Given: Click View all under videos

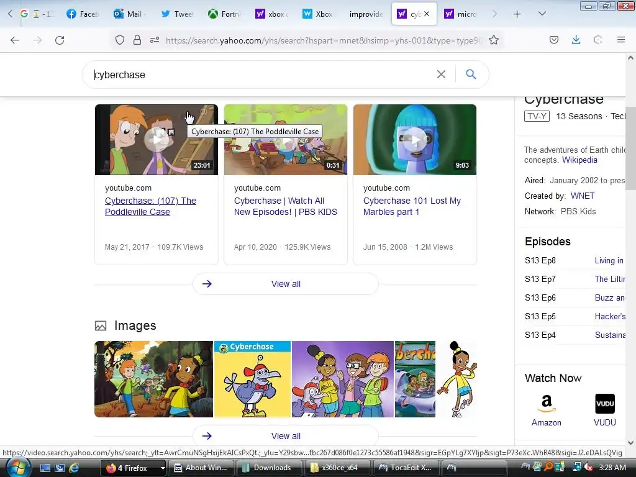Looking at the screenshot, I should pyautogui.click(x=286, y=284).
